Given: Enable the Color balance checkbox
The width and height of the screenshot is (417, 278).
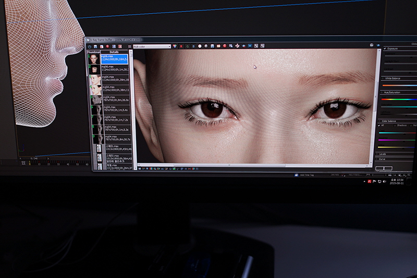Looking at the screenshot, I should click(380, 121).
